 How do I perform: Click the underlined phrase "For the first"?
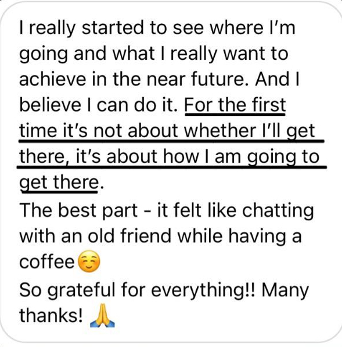tap(235, 105)
